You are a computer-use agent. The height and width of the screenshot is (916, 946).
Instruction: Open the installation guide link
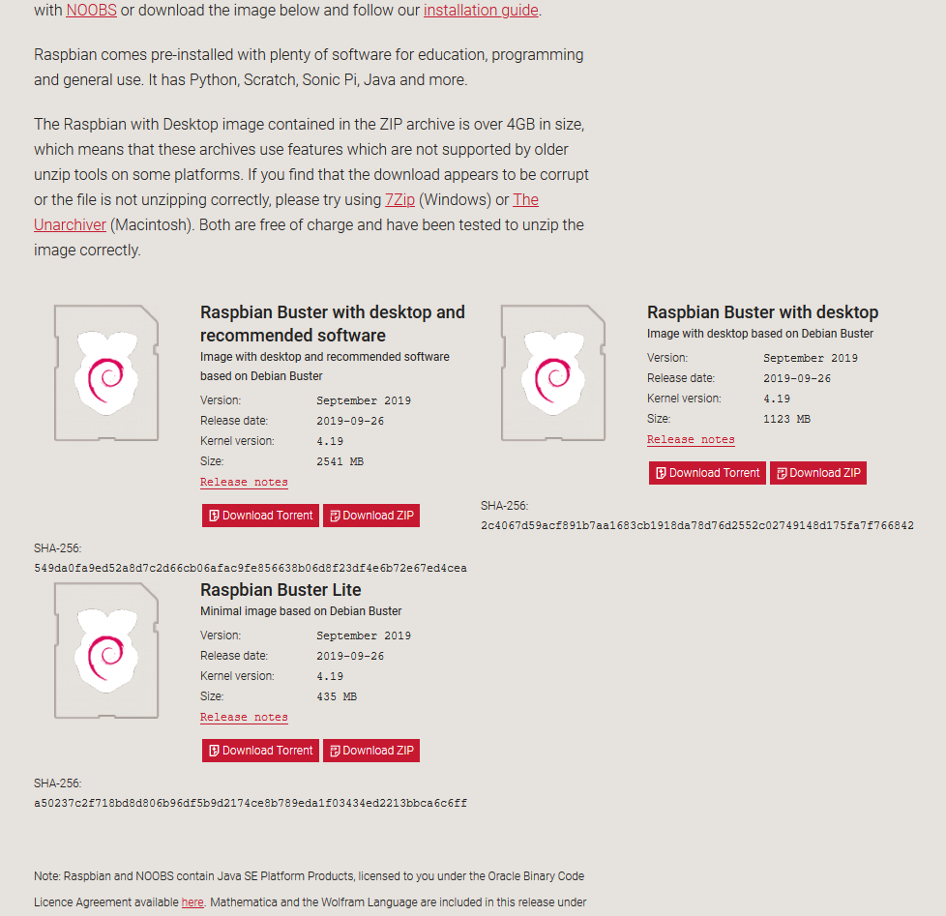click(480, 11)
